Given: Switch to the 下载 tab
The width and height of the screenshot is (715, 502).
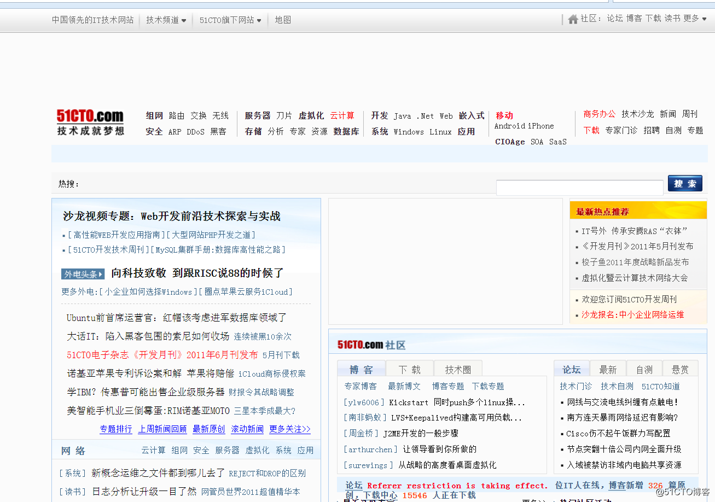Looking at the screenshot, I should point(409,370).
